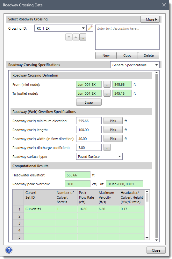Click the roadway weir length field 100.00
Screen dimensions: 172x259
pos(89,130)
